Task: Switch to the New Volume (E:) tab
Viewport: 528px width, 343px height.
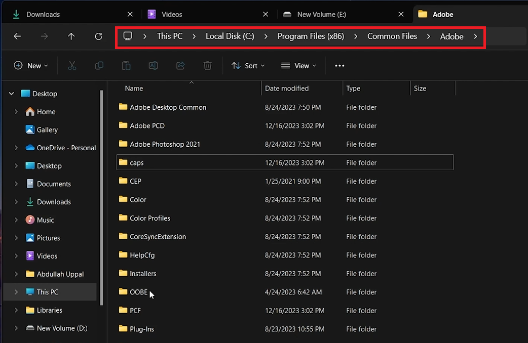Action: (x=321, y=14)
